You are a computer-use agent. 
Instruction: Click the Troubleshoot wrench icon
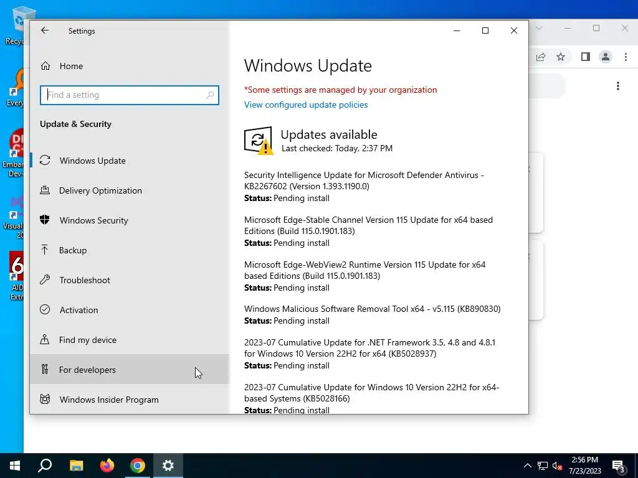(45, 279)
